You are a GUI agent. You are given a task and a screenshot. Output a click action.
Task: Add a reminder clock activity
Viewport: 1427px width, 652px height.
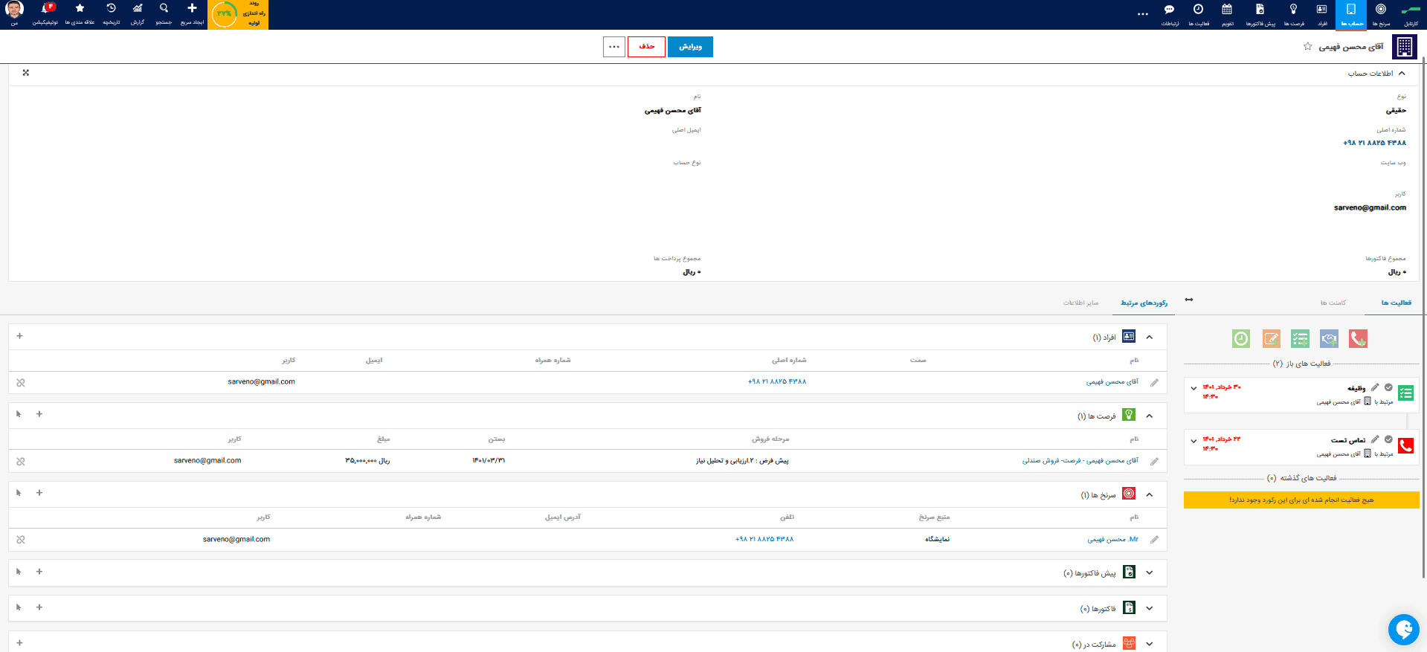point(1241,339)
